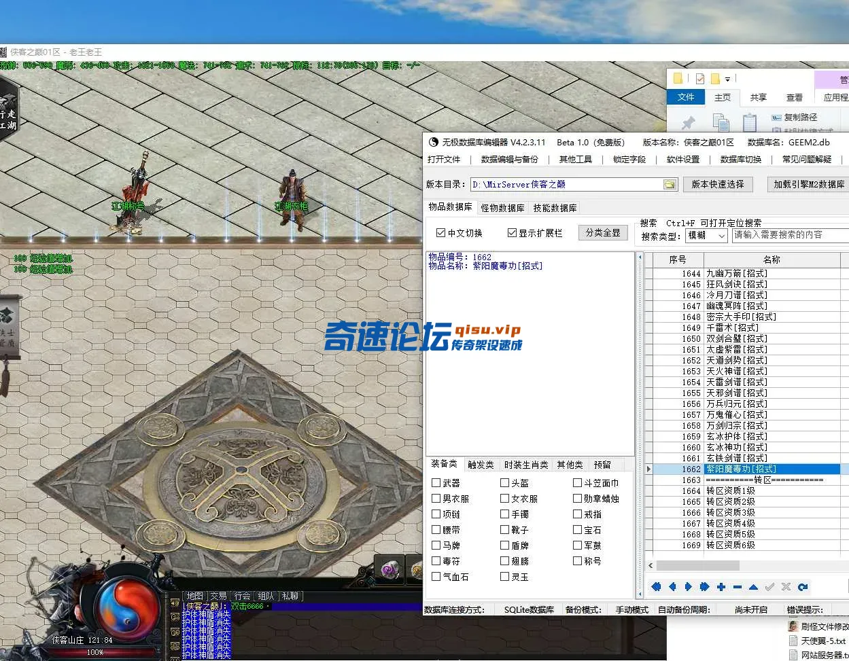Screen dimensions: 849x661
Task: Click the paste clipboard icon in Explorer ribbon
Action: tap(749, 122)
